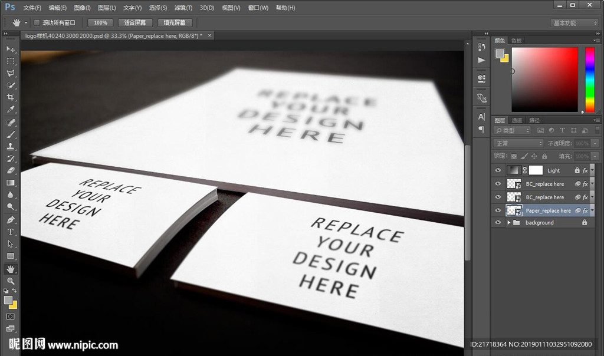Image resolution: width=604 pixels, height=356 pixels.
Task: Toggle lock transparent pixels in Layers panel
Action: pyautogui.click(x=514, y=156)
